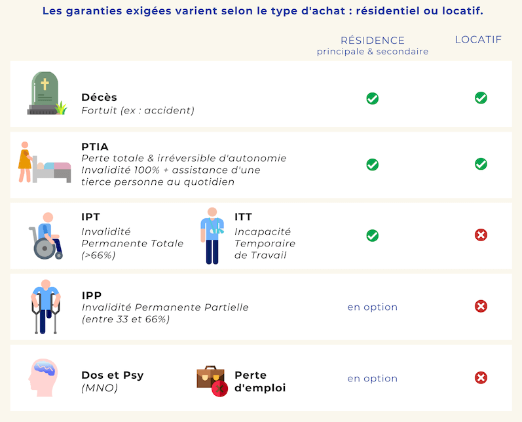The image size is (522, 422).
Task: Click "en option" in the Dos et Psy row
Action: pyautogui.click(x=372, y=378)
